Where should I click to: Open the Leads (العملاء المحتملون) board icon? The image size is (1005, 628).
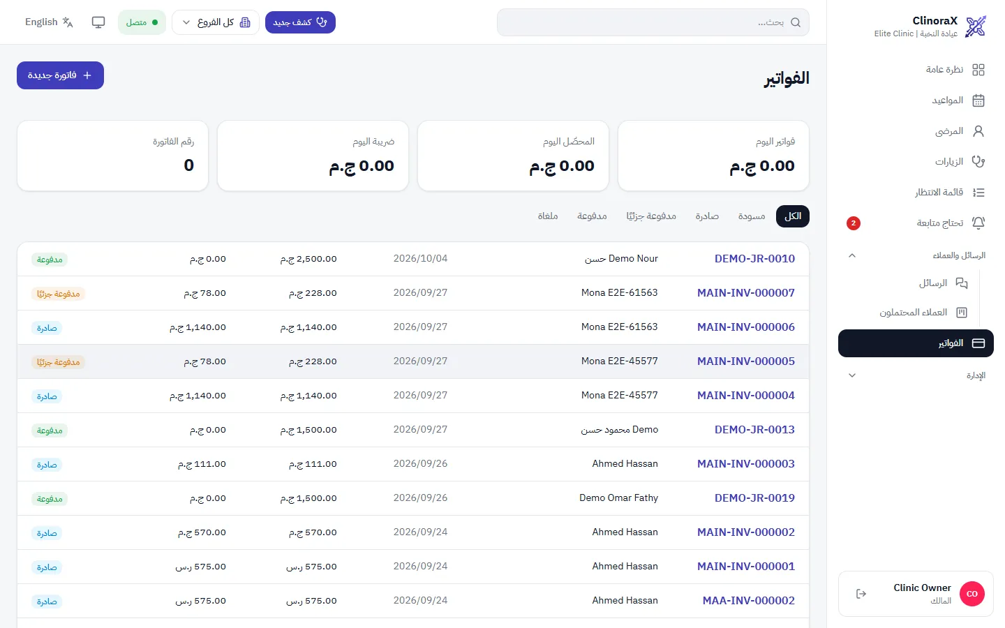point(961,313)
